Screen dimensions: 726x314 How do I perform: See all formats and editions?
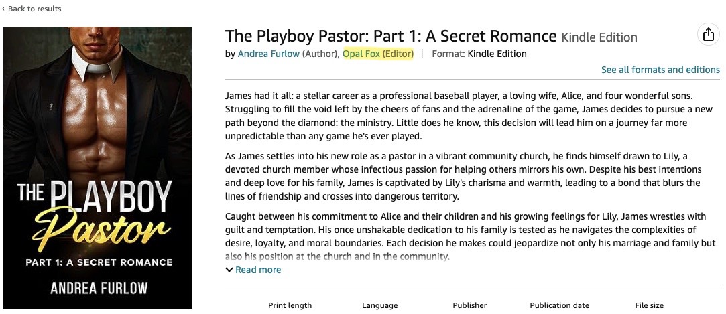[x=660, y=70]
